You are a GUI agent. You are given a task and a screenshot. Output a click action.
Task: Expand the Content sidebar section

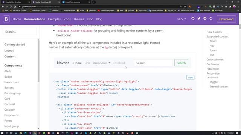(x=10, y=56)
